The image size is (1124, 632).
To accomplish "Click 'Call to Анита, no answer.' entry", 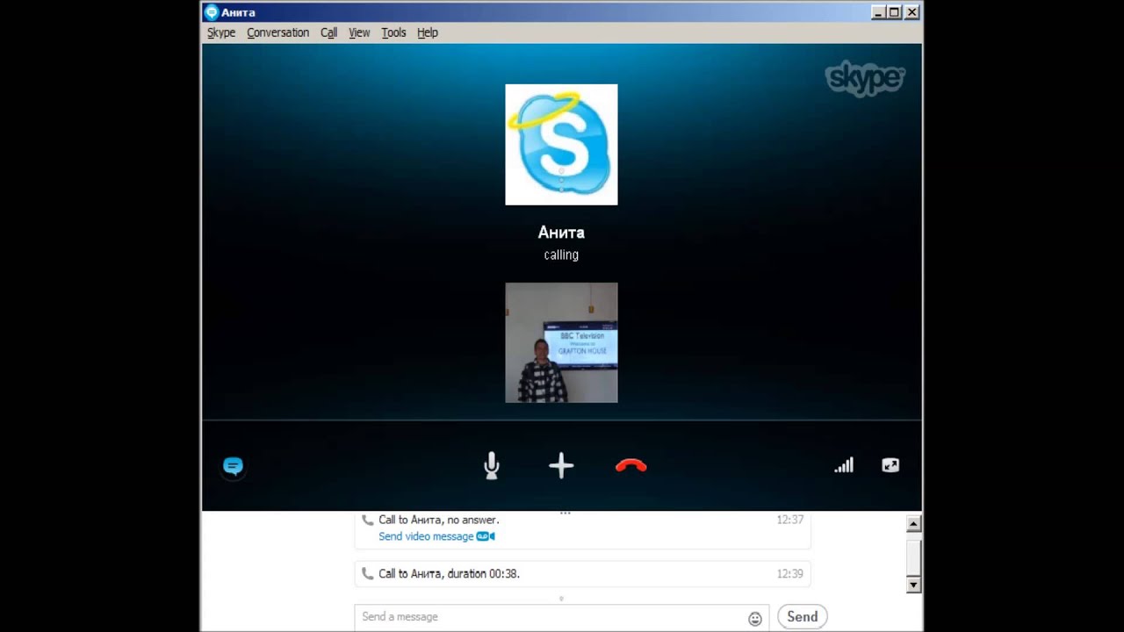I will pyautogui.click(x=438, y=520).
